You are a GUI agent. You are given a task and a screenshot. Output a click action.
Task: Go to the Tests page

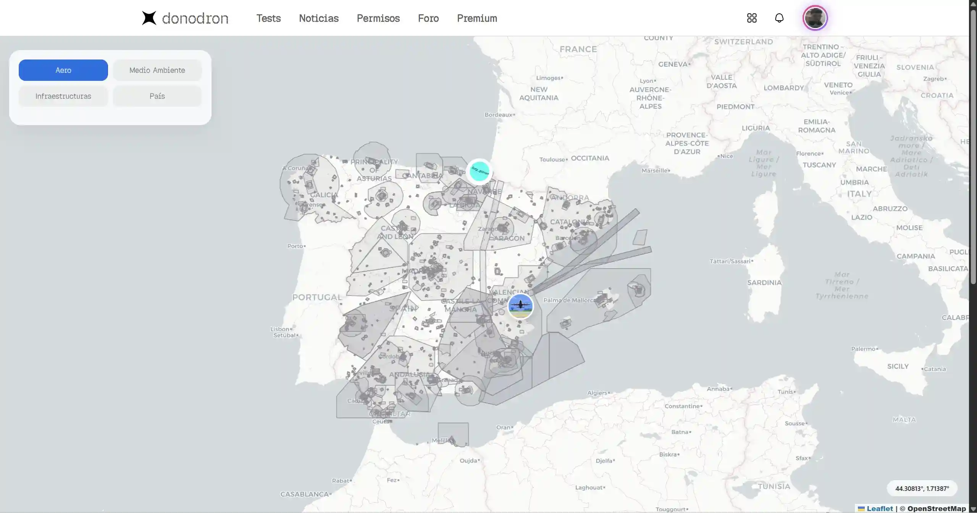point(268,18)
